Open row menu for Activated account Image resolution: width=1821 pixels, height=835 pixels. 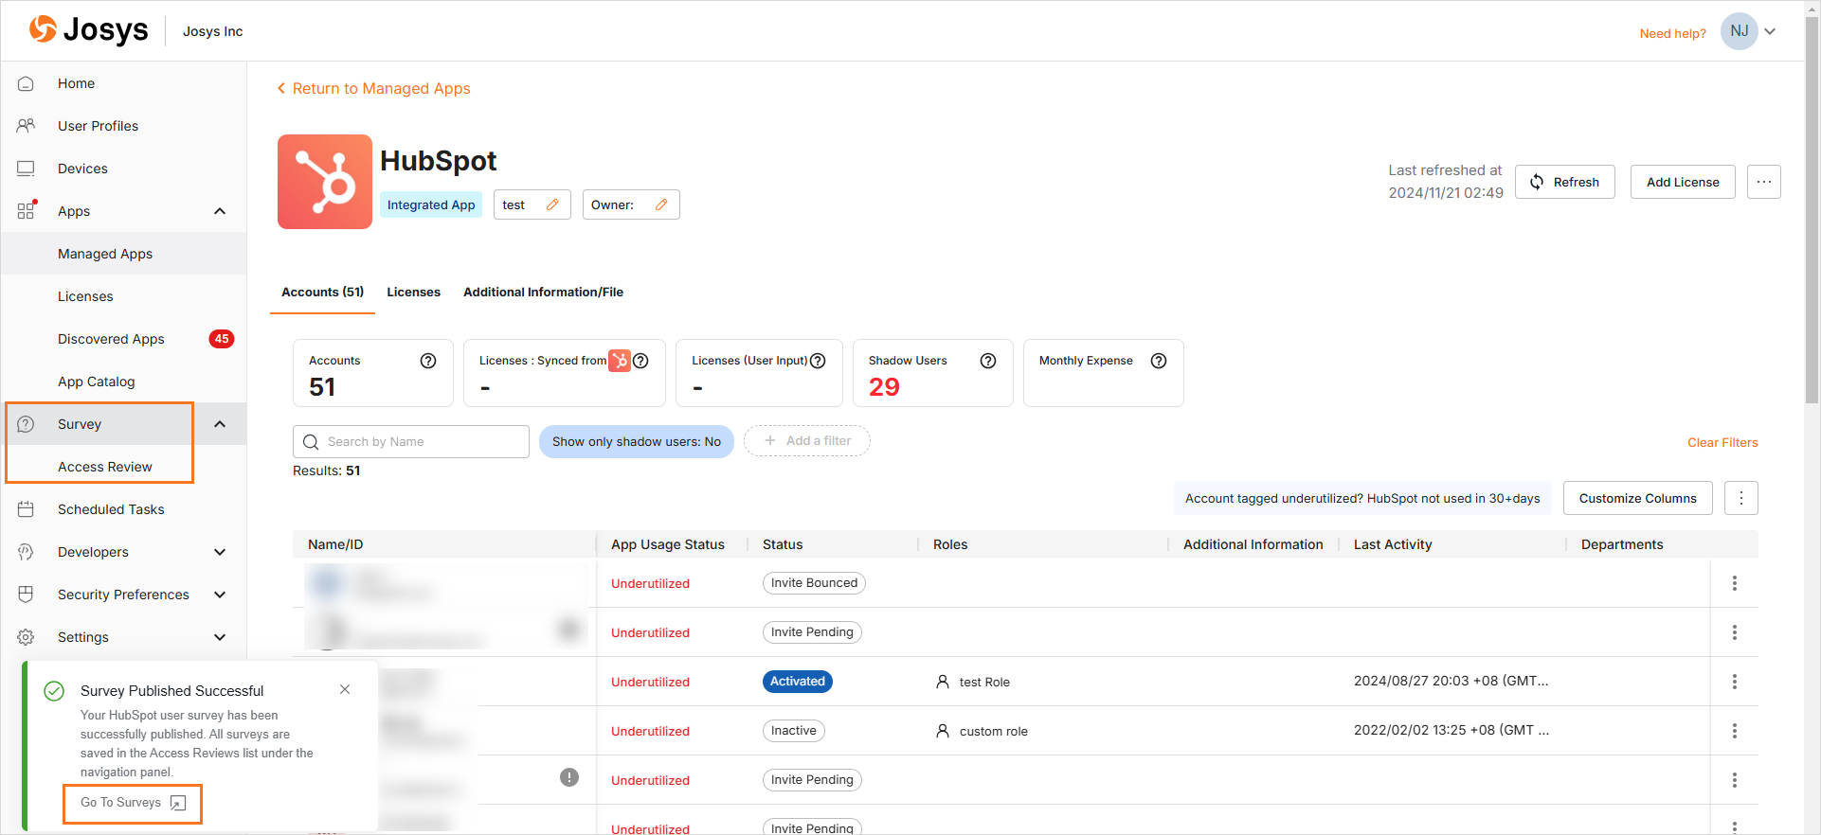click(1735, 682)
